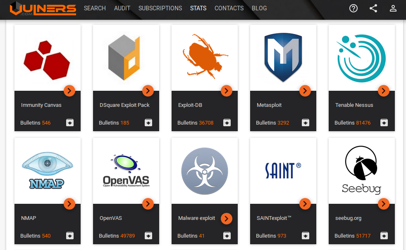
Task: Click Bulletins 41 count
Action: click(191, 236)
